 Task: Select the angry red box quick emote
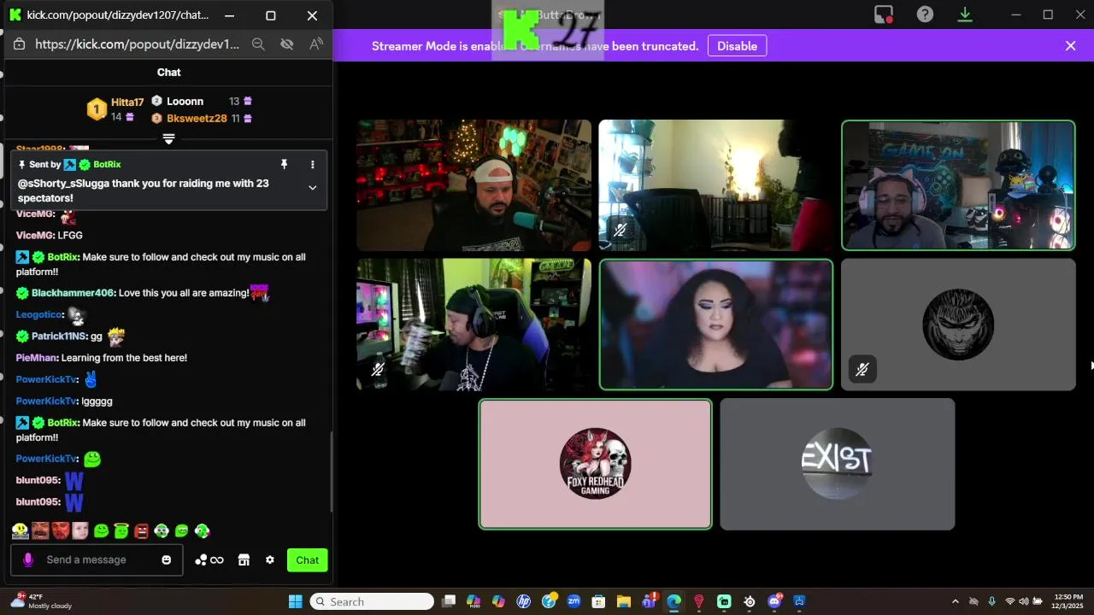coord(141,530)
